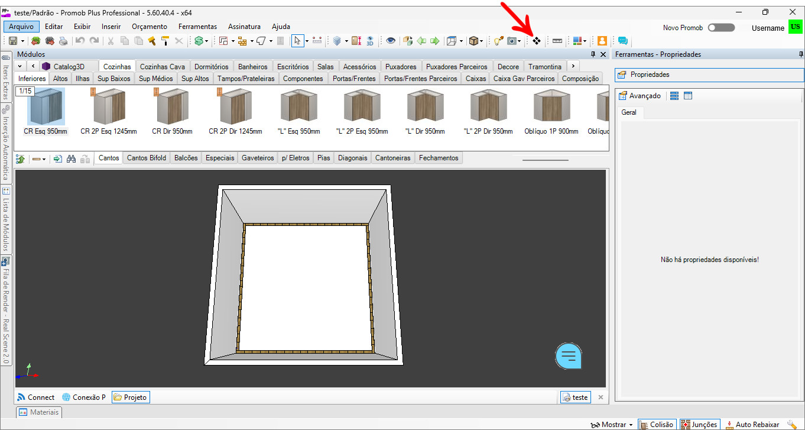805x430 pixels.
Task: Switch to the Dormitórios catalog tab
Action: coord(211,67)
